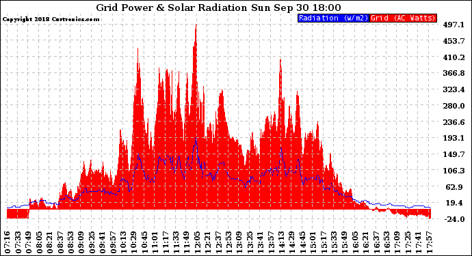Click the 15:17 time label

(324, 242)
